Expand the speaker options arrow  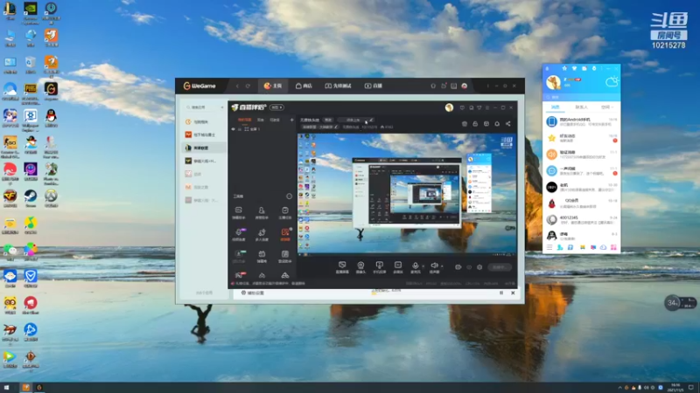click(442, 266)
